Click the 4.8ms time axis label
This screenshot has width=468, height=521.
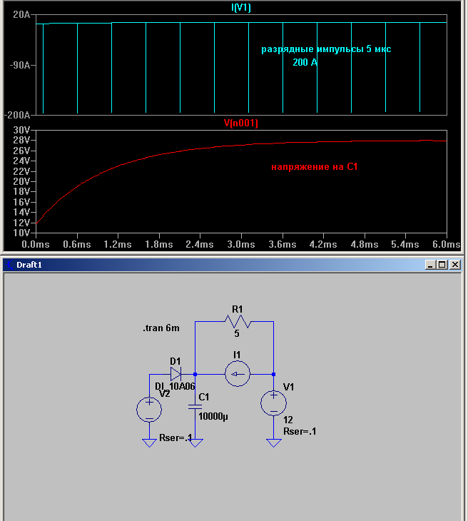pos(365,244)
